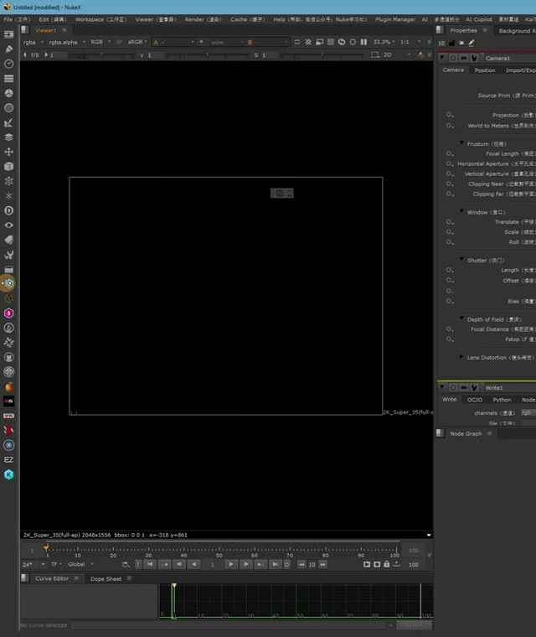Switch to the Dope Sheet tab
This screenshot has width=536, height=637.
(x=106, y=578)
